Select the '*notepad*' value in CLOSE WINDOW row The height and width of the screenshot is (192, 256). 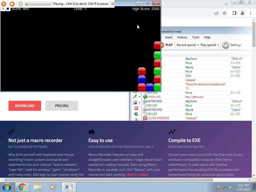[x=191, y=118]
